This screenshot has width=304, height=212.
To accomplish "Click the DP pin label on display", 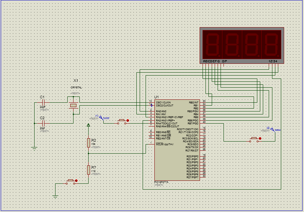I will (225, 61).
